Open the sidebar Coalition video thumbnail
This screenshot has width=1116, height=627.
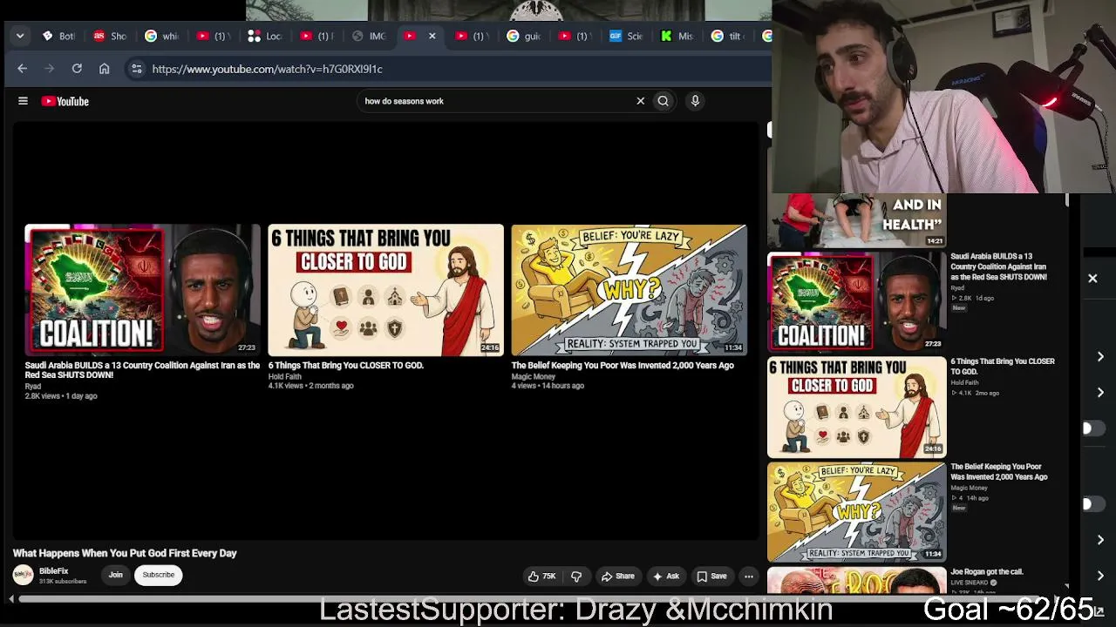click(856, 301)
